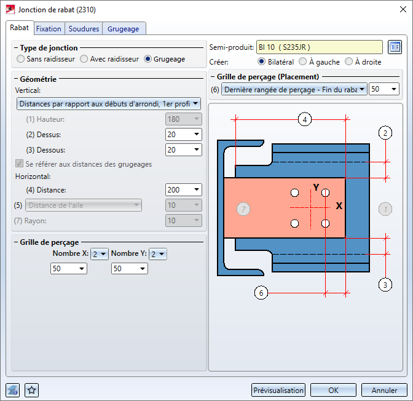Close the Jonction de rabat dialog
Viewport: 413px width, 401px height.
coord(403,9)
